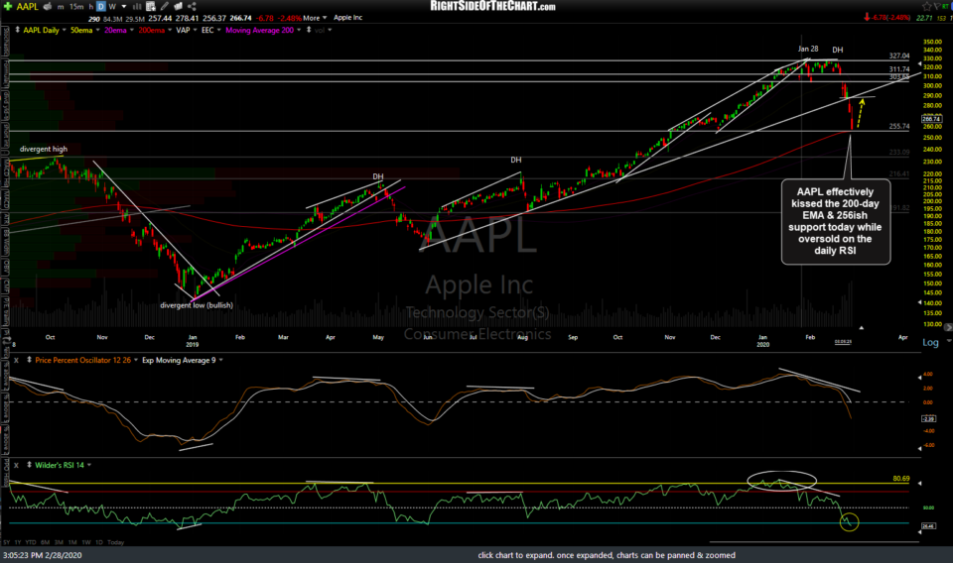The width and height of the screenshot is (953, 563).
Task: Toggle the Log scale button
Action: click(930, 342)
